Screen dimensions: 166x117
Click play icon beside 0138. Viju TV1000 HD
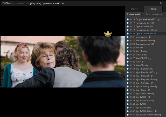tap(128, 97)
